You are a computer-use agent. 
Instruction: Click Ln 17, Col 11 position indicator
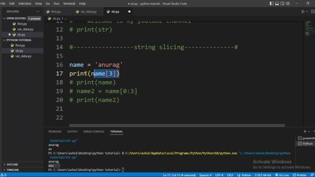point(179,175)
